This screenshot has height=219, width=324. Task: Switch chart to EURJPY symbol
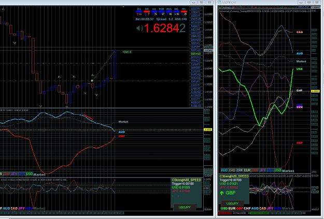(195, 64)
